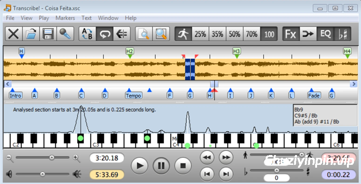The width and height of the screenshot is (361, 184).
Task: Click the microphone record icon
Action: click(x=65, y=34)
